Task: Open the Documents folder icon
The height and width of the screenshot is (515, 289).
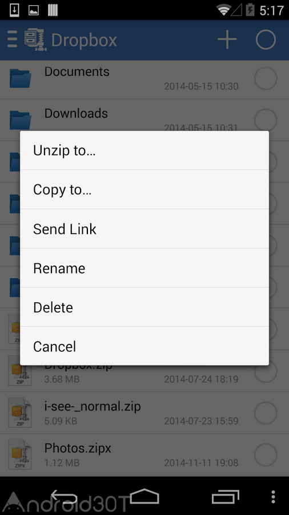Action: coord(21,78)
